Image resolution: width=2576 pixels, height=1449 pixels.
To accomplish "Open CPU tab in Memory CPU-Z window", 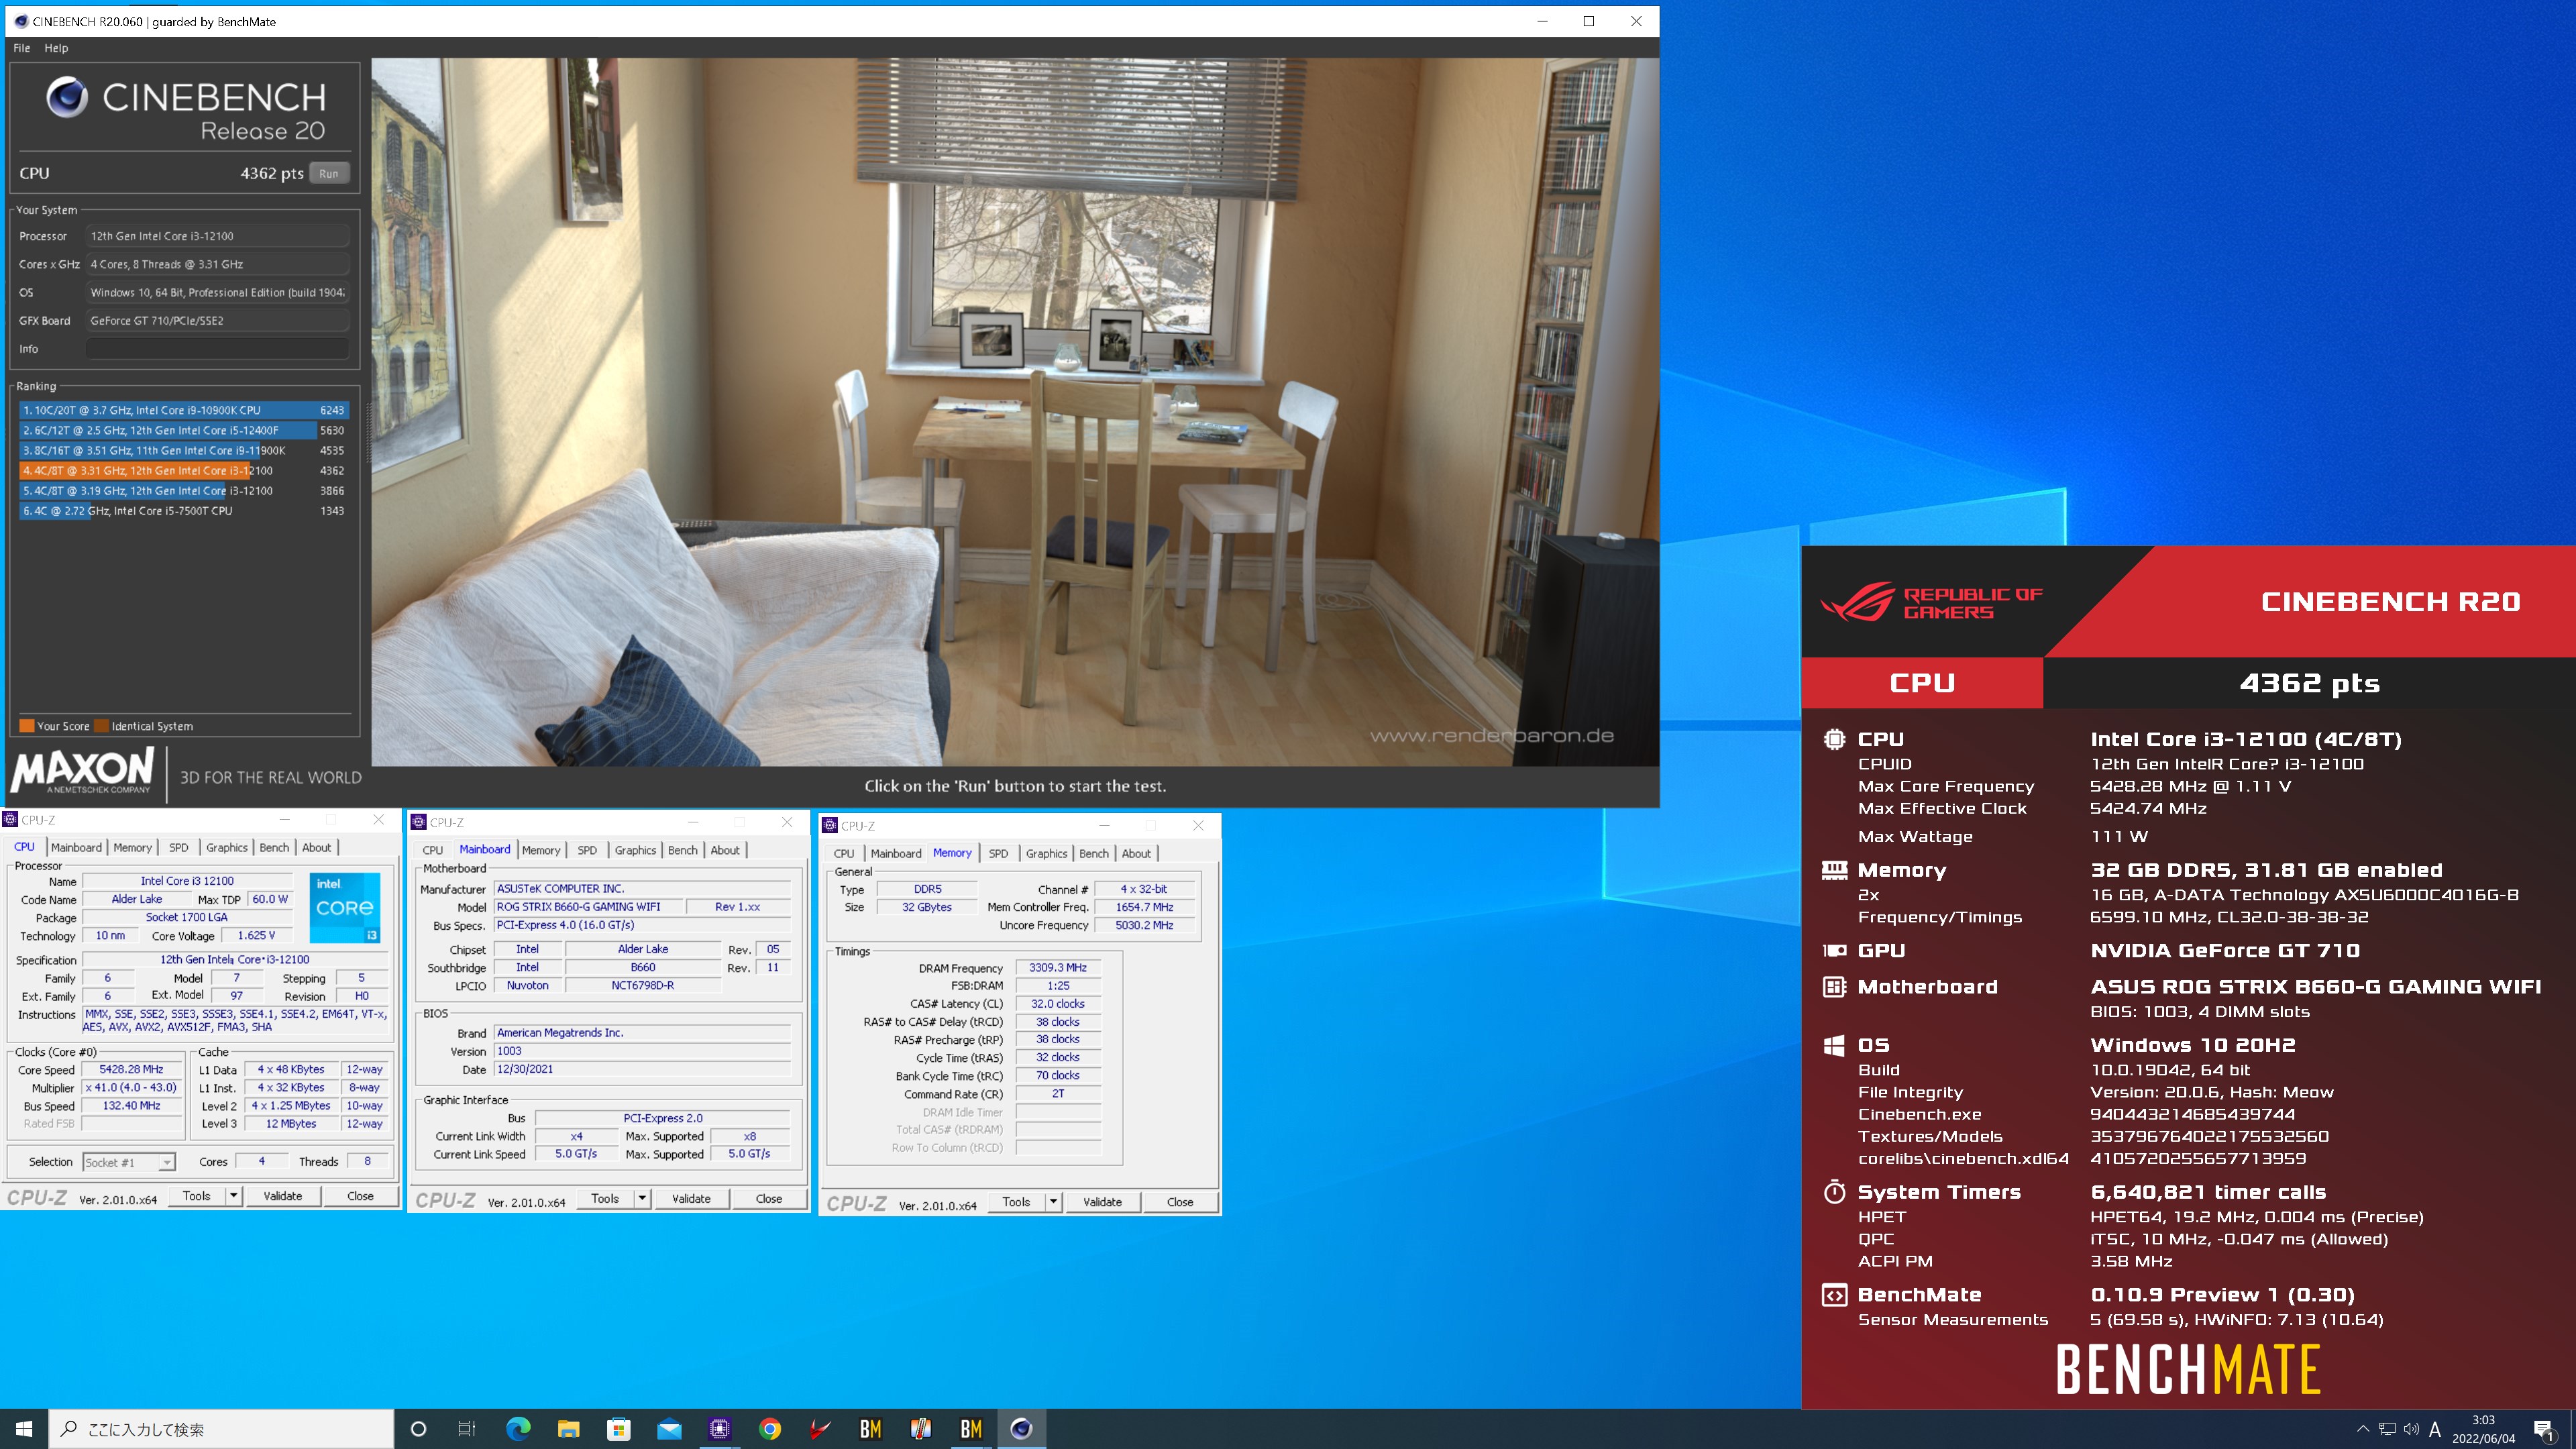I will click(x=844, y=853).
